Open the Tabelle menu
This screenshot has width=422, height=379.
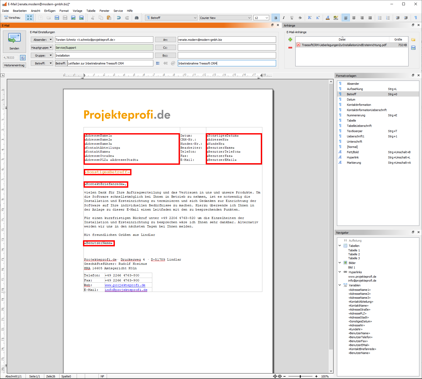91,11
